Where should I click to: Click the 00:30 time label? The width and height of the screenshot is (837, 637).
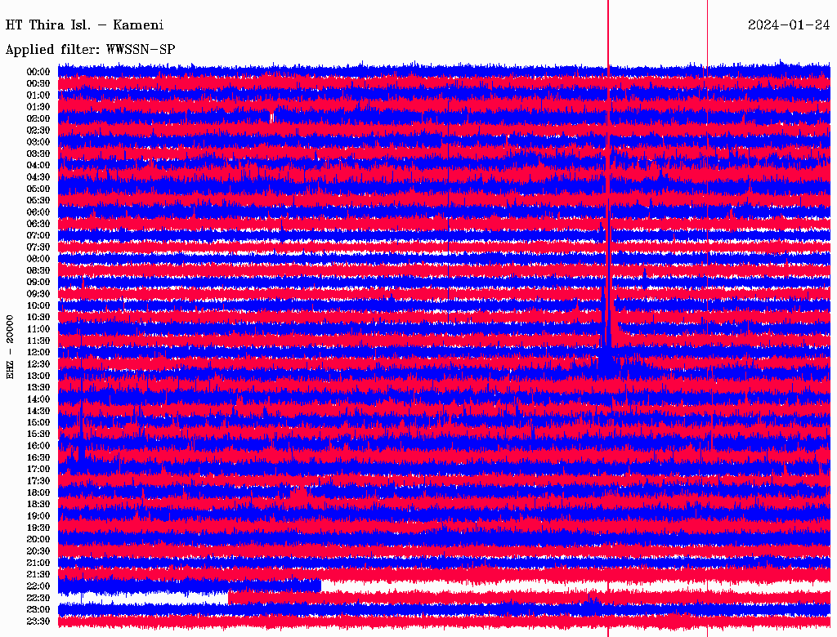click(x=38, y=84)
